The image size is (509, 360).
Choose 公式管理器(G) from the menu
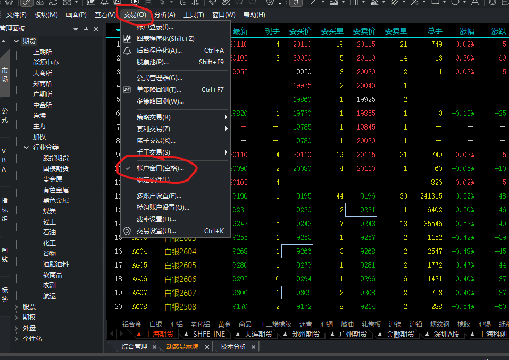click(x=176, y=78)
